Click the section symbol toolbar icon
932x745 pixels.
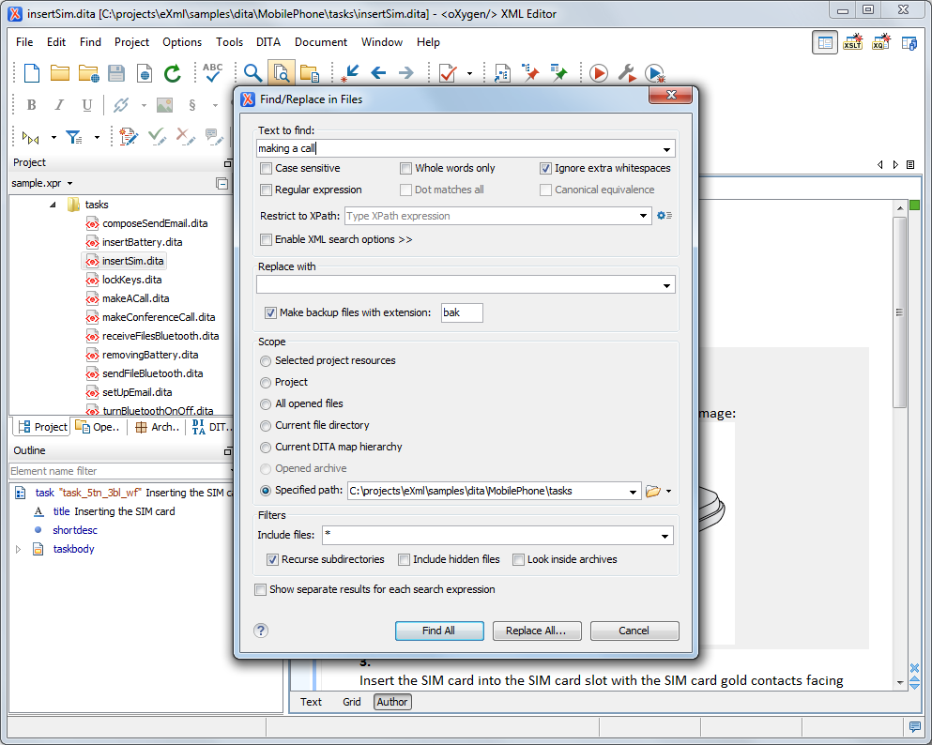pyautogui.click(x=192, y=105)
